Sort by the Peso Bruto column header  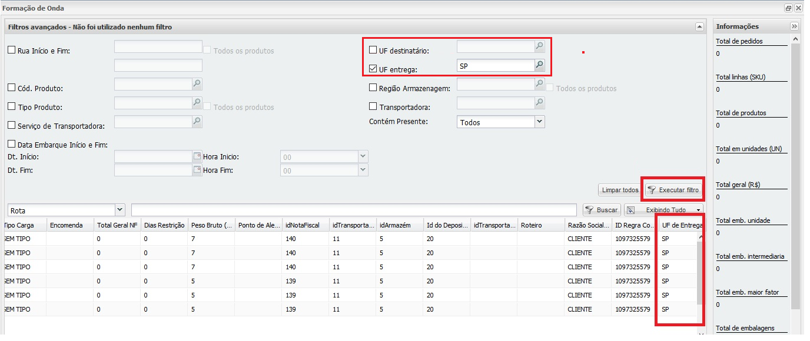(x=211, y=225)
